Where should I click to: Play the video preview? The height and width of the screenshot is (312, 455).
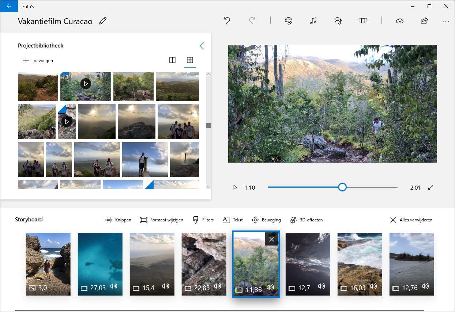[235, 187]
